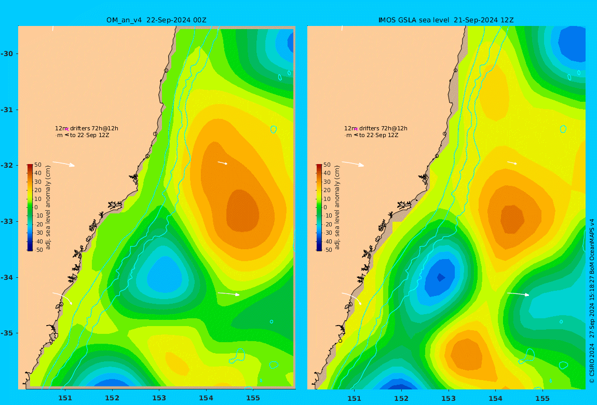
Task: Click longitude 153 under the left map
Action: [159, 398]
